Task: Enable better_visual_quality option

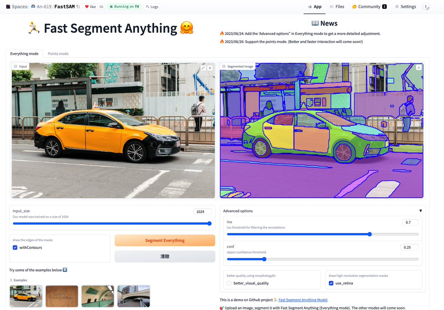Action: (x=229, y=283)
